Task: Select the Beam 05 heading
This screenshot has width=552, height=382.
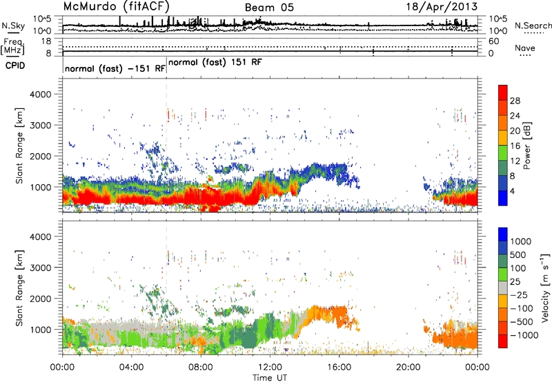Action: click(269, 8)
